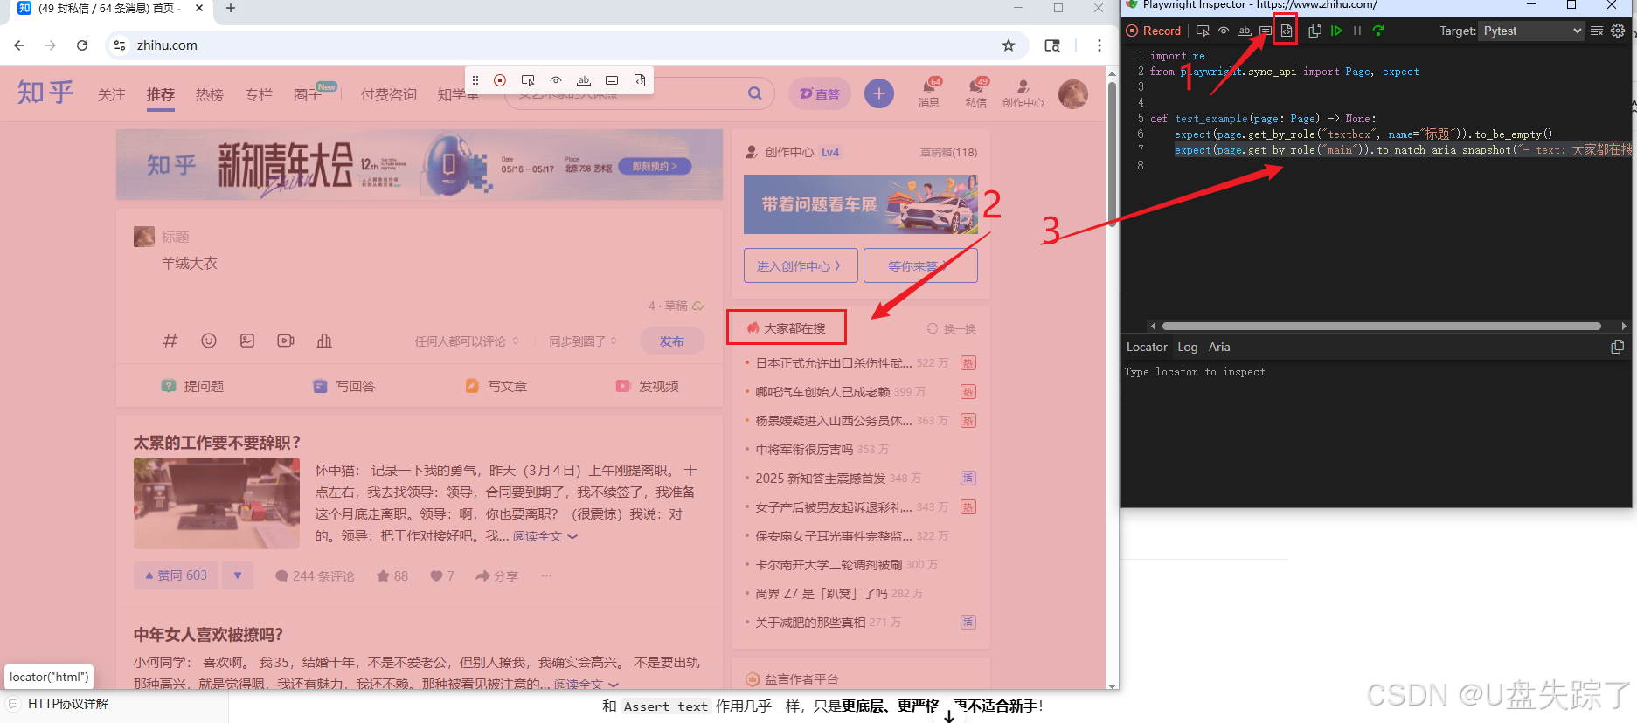Insert hashtag topic icon in editor
The image size is (1637, 723).
tap(170, 341)
